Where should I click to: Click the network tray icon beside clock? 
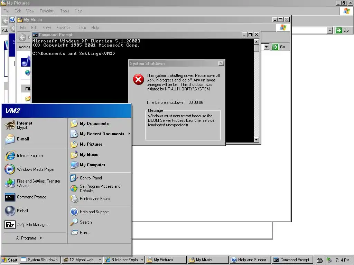(x=329, y=260)
